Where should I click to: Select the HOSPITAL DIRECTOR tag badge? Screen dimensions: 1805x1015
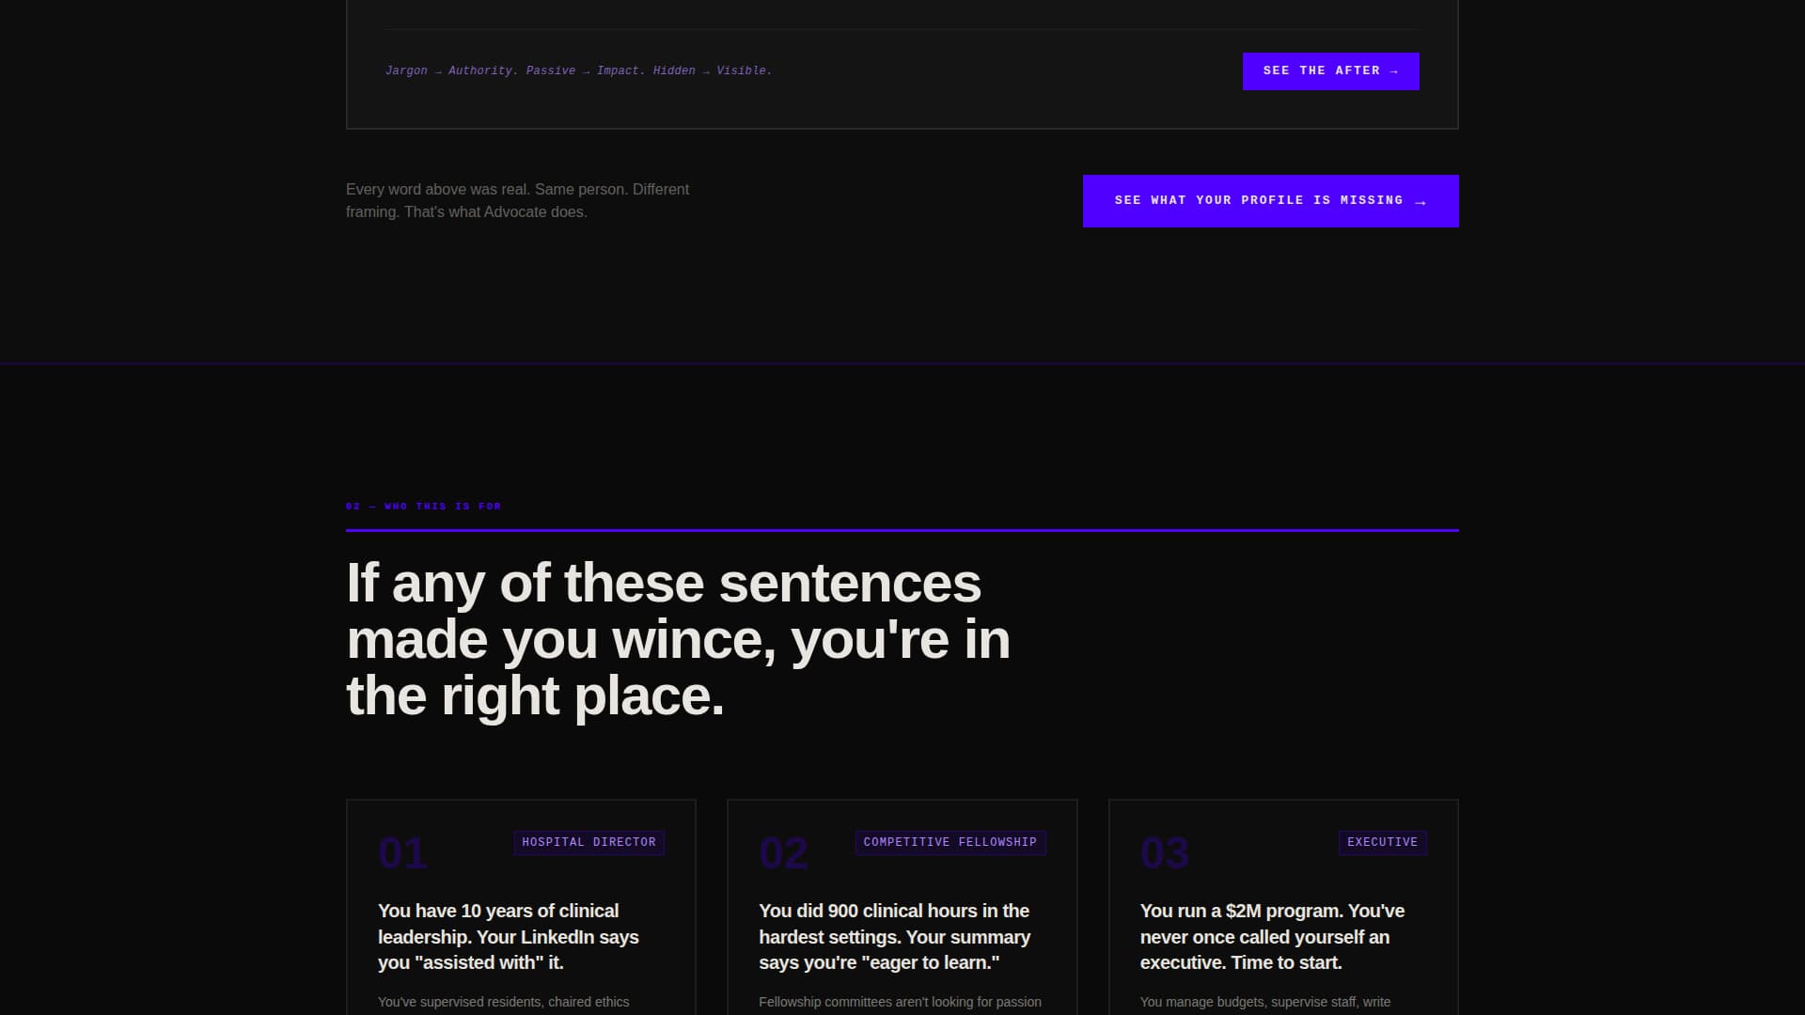(x=589, y=842)
